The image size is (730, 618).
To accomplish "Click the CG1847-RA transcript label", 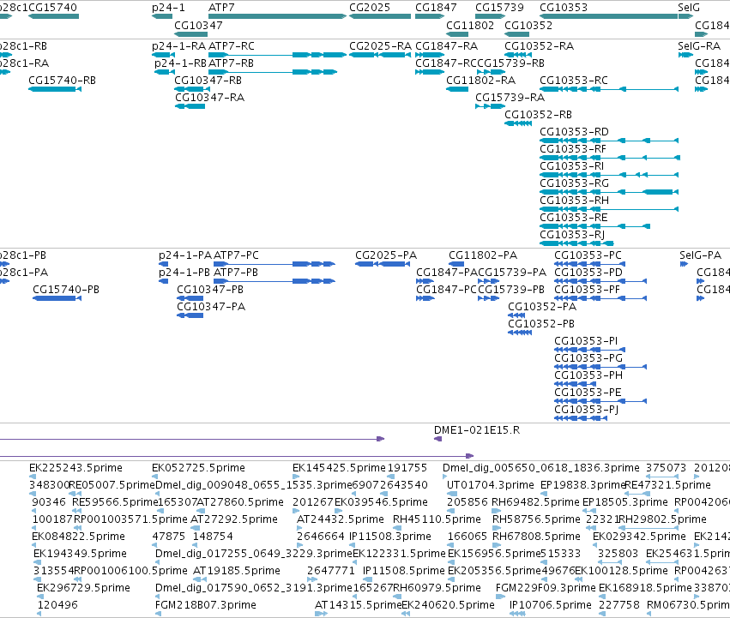I will [446, 46].
